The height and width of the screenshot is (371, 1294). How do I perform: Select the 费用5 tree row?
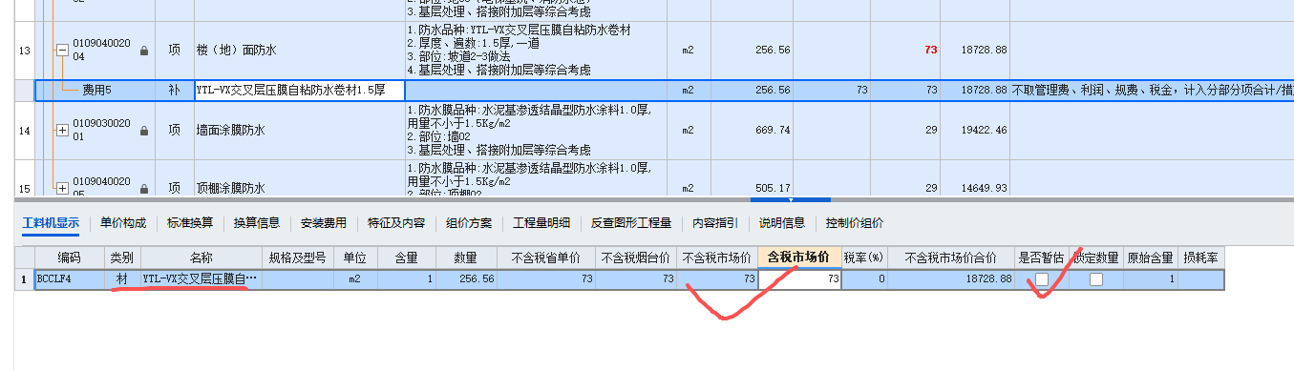[95, 90]
